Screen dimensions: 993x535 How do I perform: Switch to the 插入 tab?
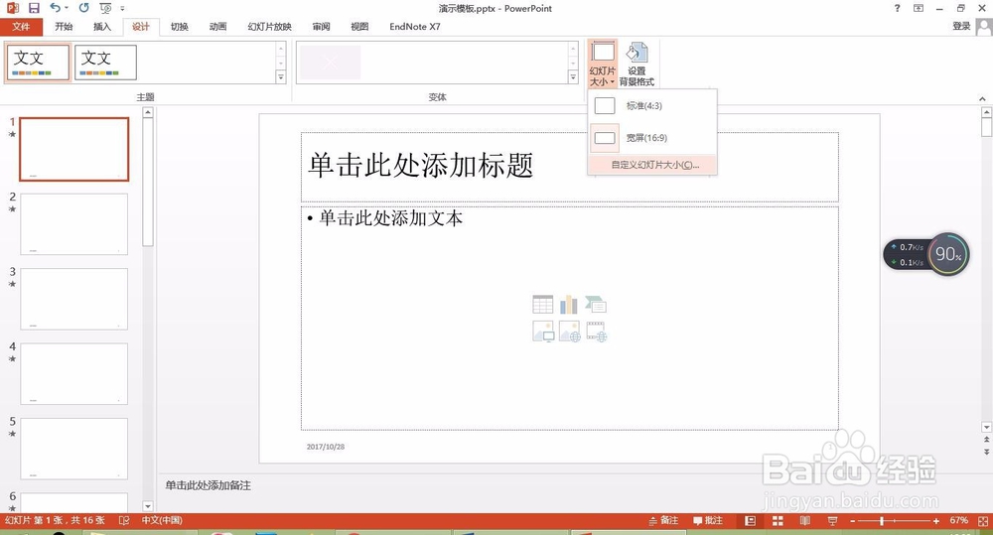click(102, 27)
